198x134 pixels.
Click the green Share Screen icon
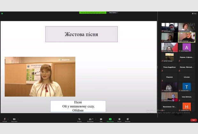(x=110, y=119)
